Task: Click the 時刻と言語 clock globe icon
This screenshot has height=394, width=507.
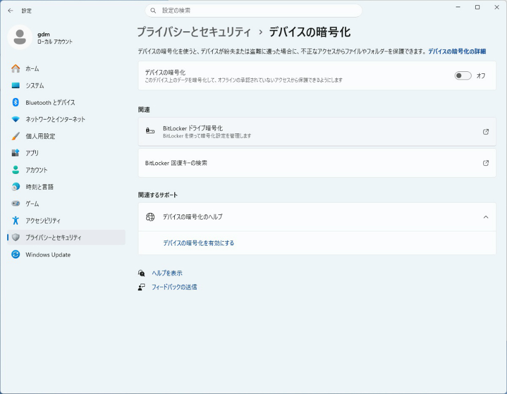Action: coord(15,187)
